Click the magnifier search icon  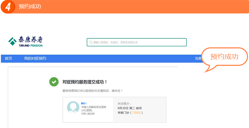[91, 42]
